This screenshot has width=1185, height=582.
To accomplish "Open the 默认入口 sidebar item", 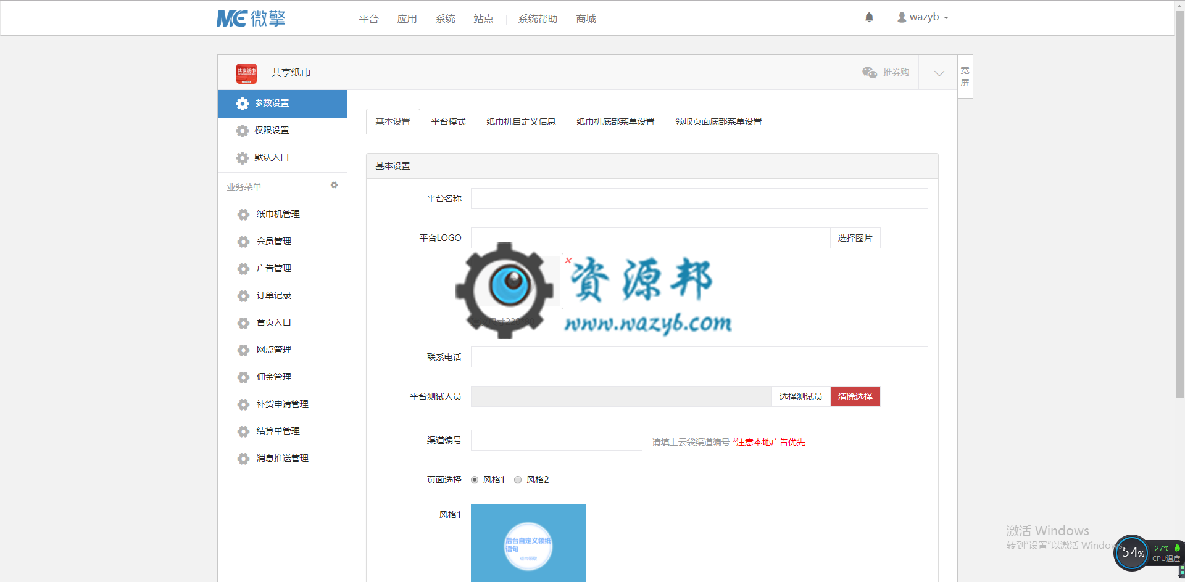I will [282, 158].
